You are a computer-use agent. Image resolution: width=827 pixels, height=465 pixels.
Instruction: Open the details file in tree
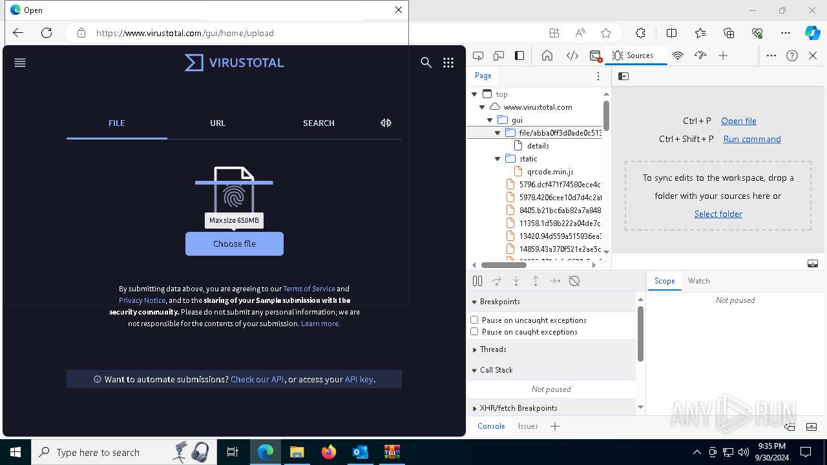click(538, 146)
